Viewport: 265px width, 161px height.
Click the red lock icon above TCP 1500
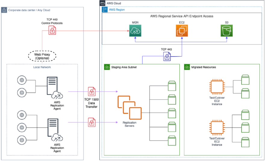pos(92,92)
